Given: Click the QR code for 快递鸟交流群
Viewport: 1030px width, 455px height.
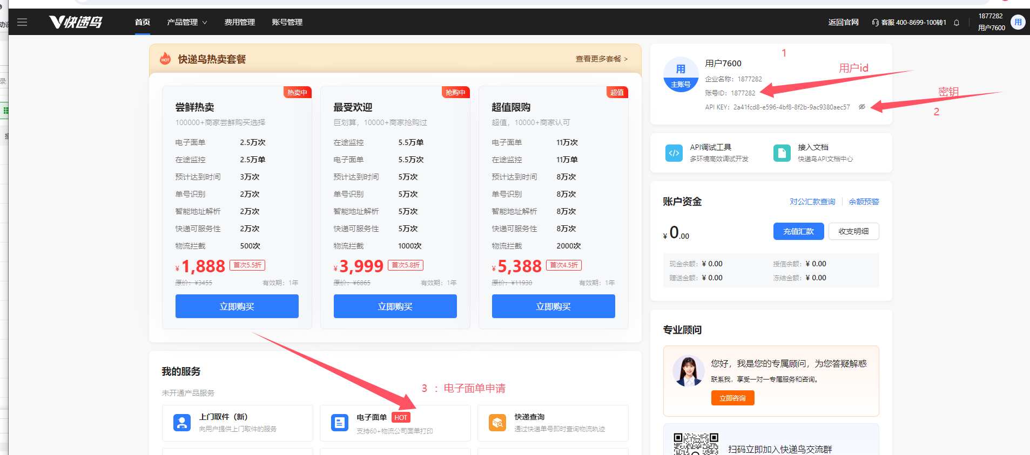Looking at the screenshot, I should coord(696,444).
